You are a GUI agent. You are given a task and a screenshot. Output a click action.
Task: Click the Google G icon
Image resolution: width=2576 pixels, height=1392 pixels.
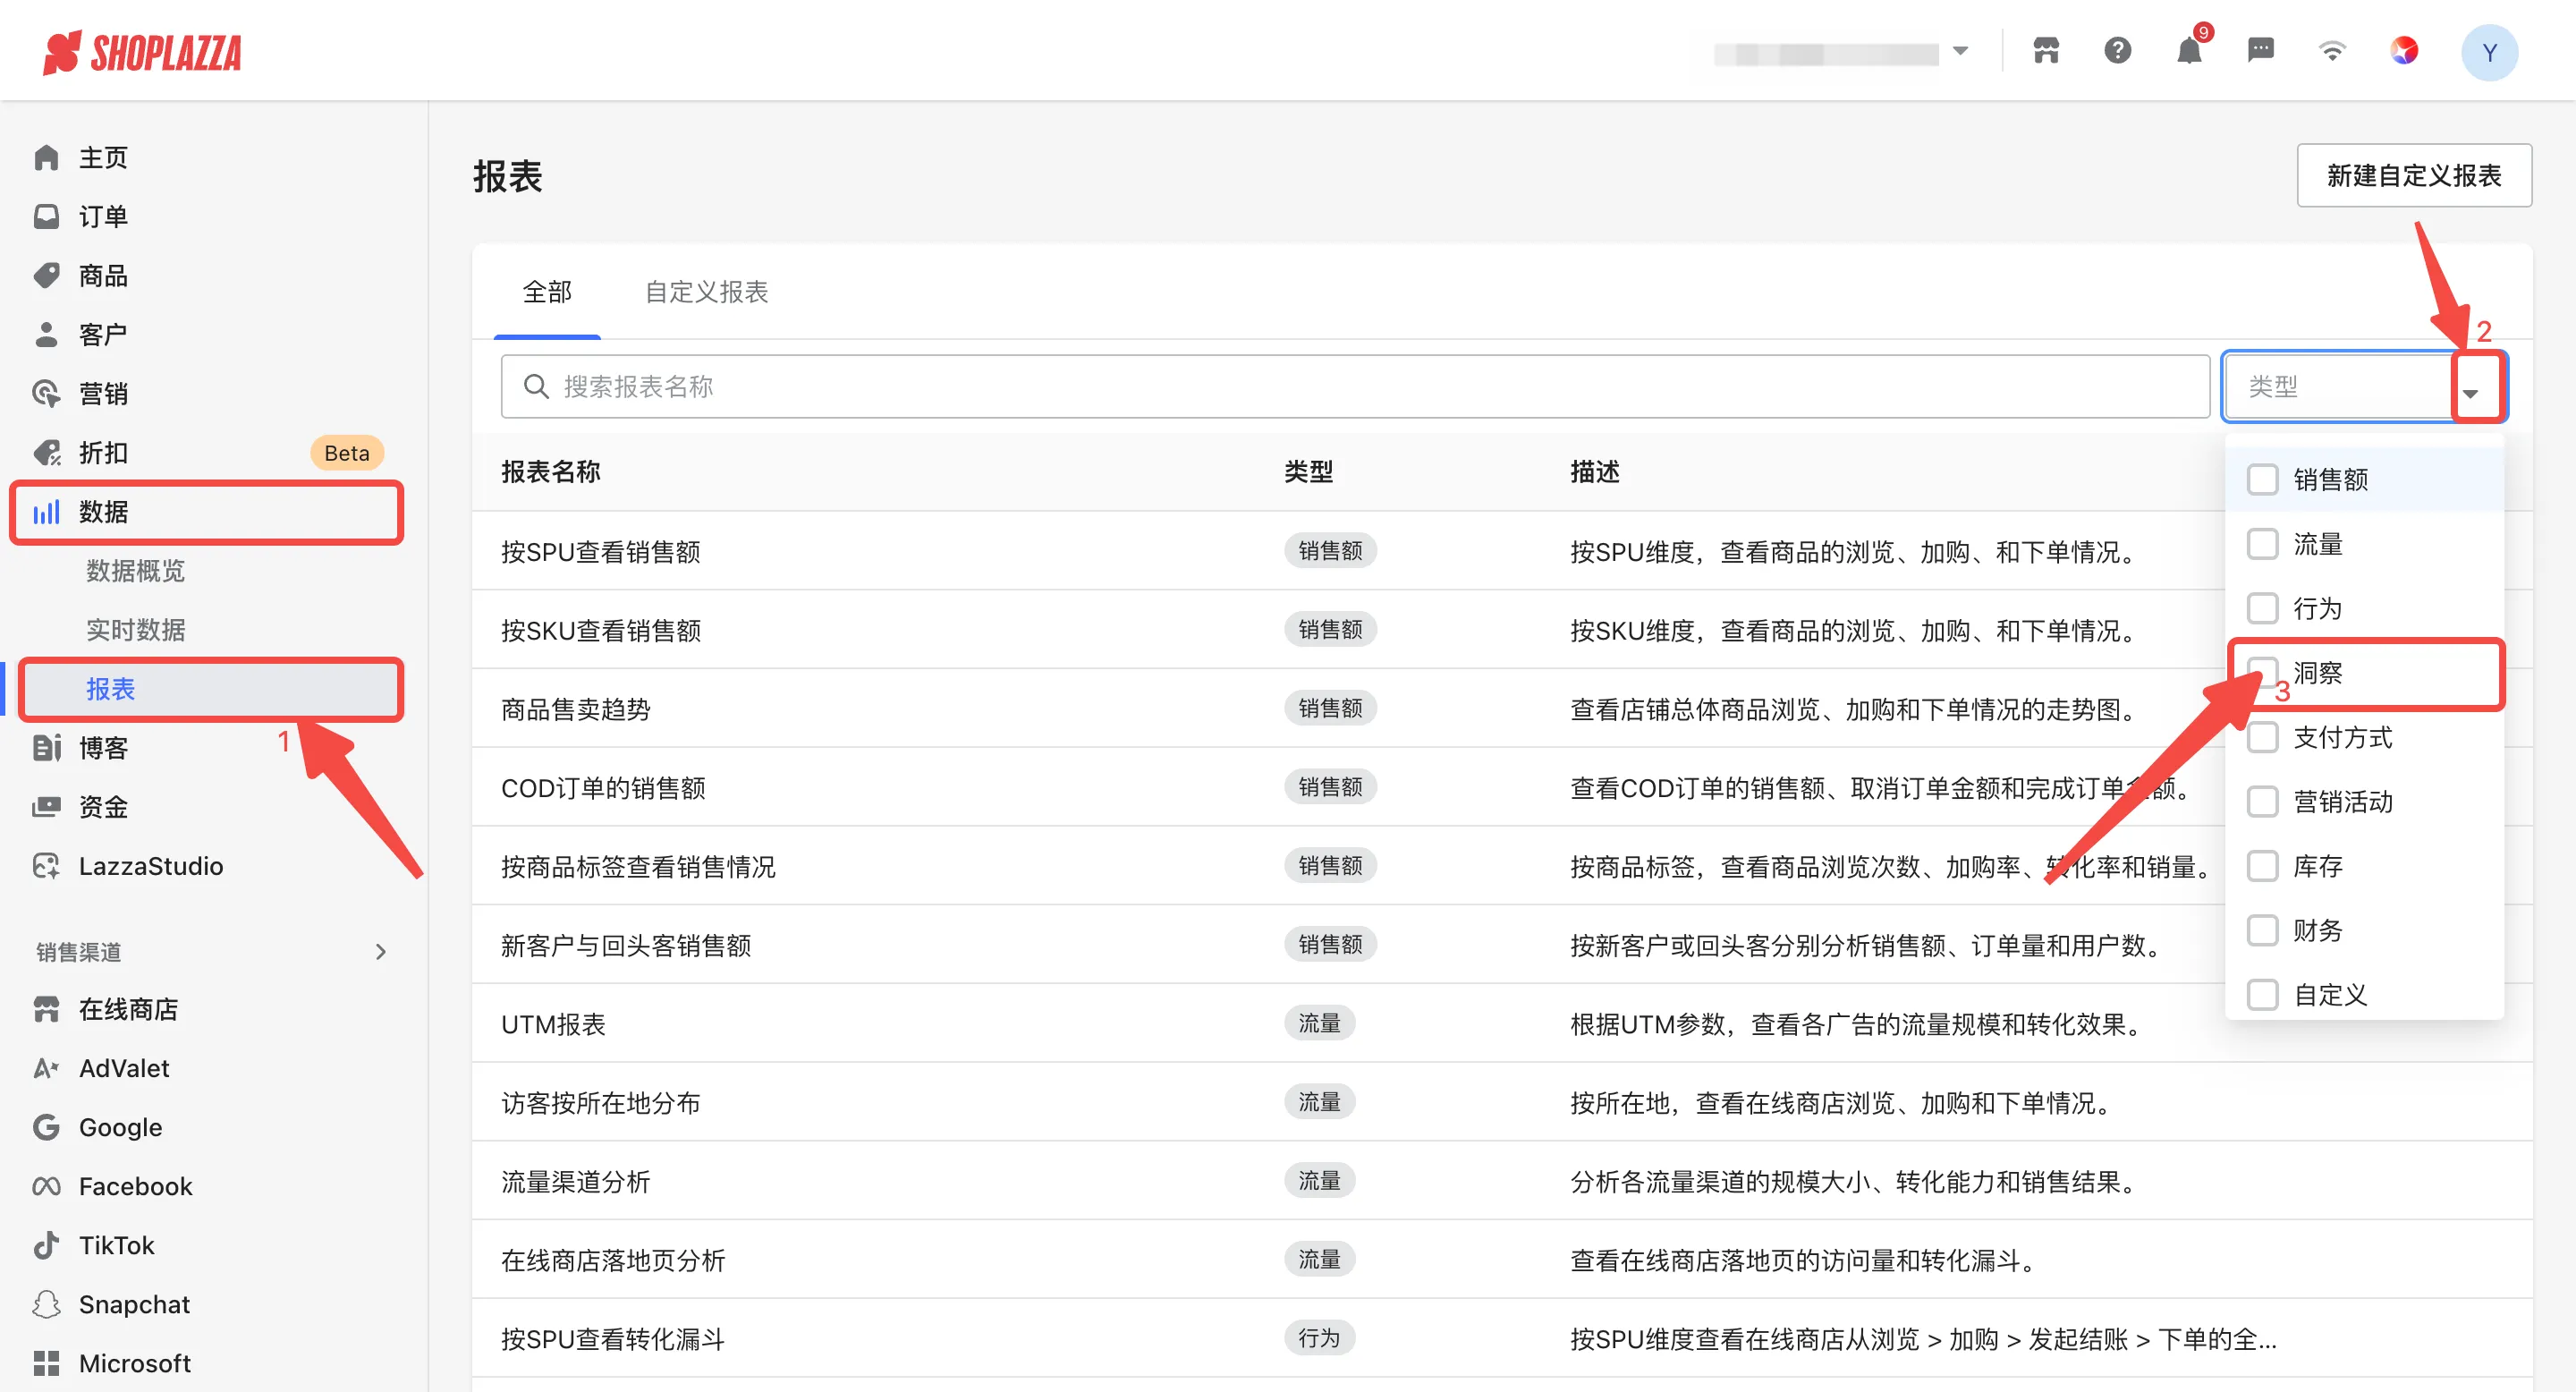(46, 1128)
